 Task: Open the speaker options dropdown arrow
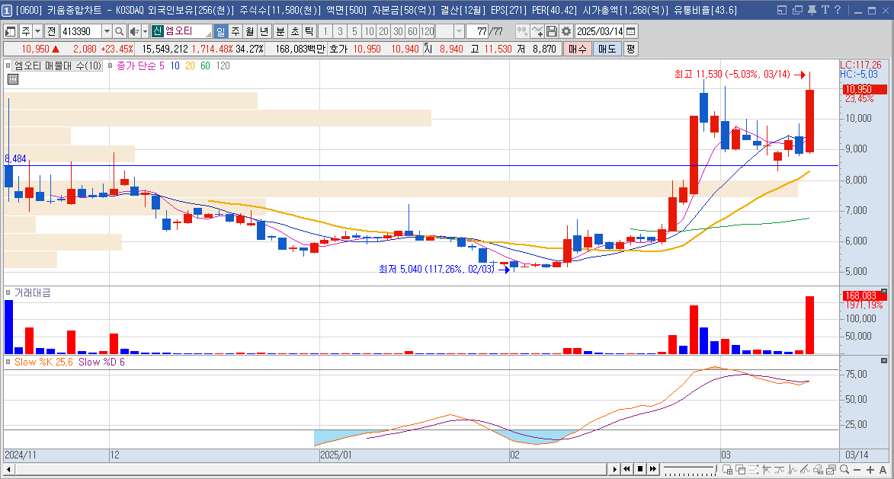click(145, 31)
